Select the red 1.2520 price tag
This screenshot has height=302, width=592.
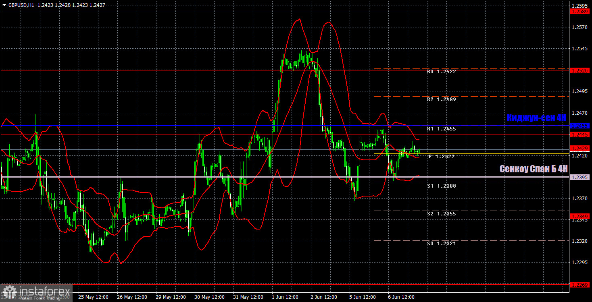click(580, 70)
